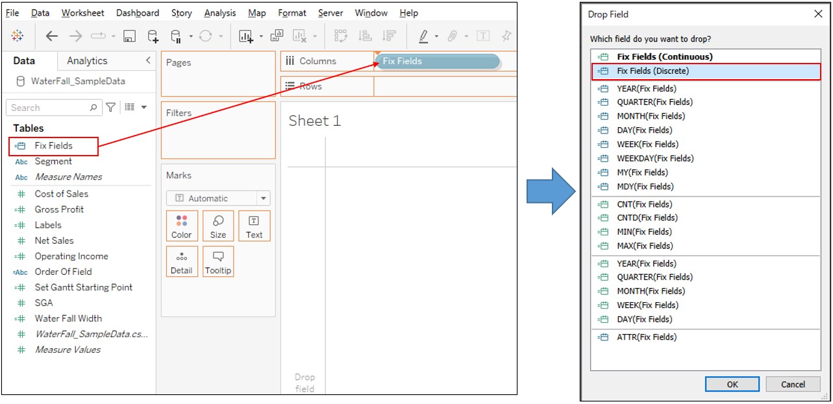Select ATTR(Fix Fields) option

click(706, 337)
